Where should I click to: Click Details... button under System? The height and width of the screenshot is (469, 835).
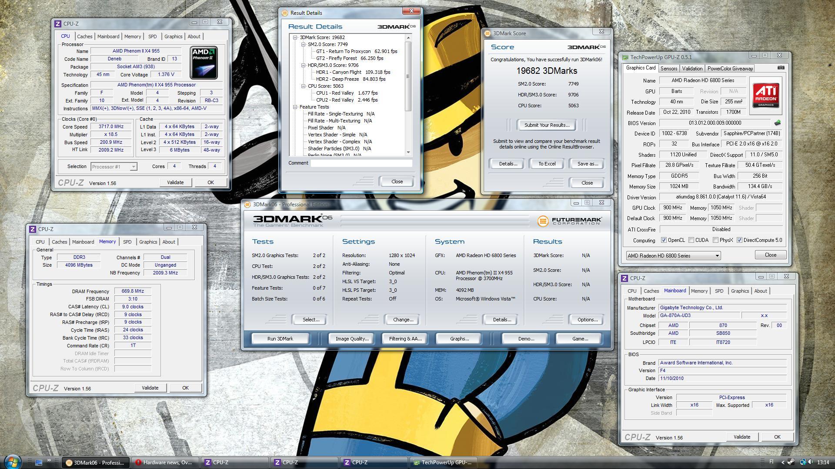(501, 320)
